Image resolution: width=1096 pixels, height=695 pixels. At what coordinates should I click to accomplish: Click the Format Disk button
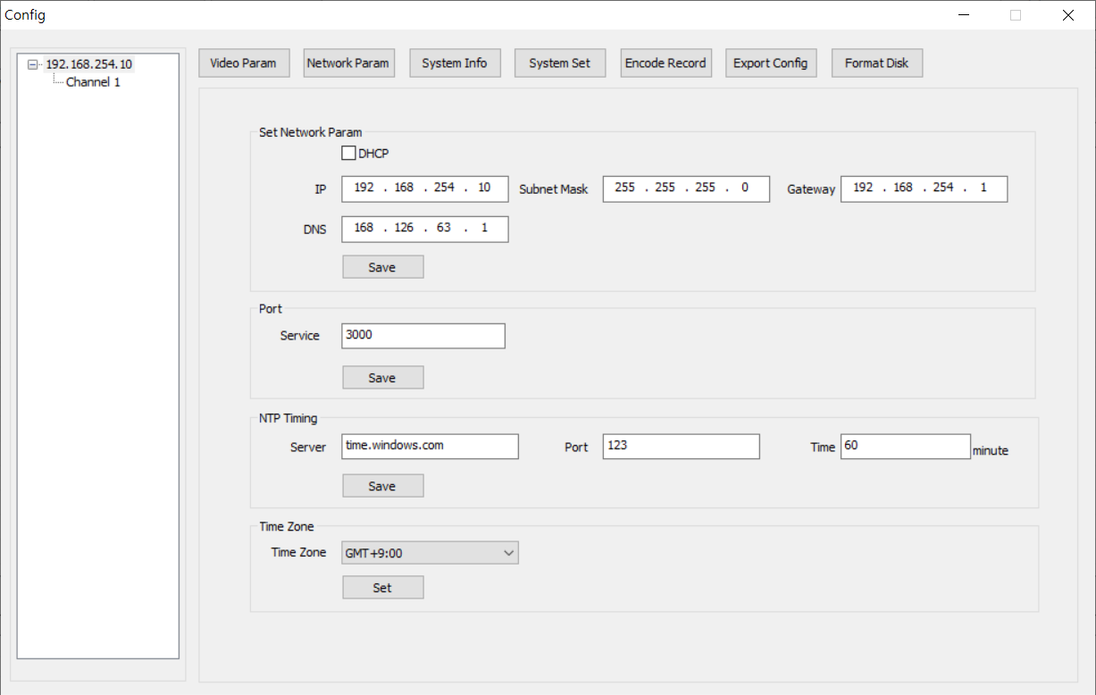(x=876, y=63)
